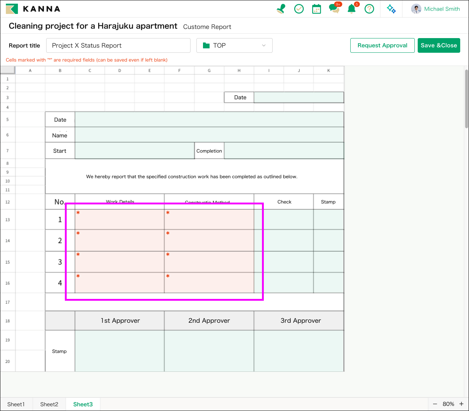
Task: Open the calendar icon in header
Action: pyautogui.click(x=317, y=9)
